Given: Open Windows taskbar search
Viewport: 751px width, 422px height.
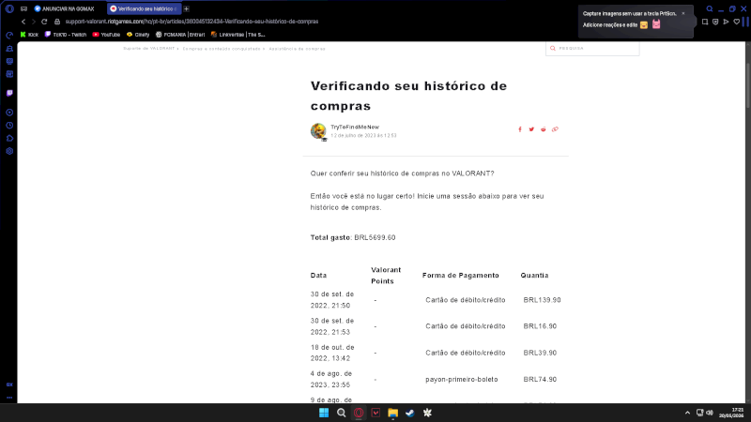Looking at the screenshot, I should point(342,413).
